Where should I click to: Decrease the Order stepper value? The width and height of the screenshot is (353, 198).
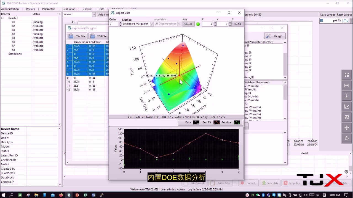[x=121, y=25]
